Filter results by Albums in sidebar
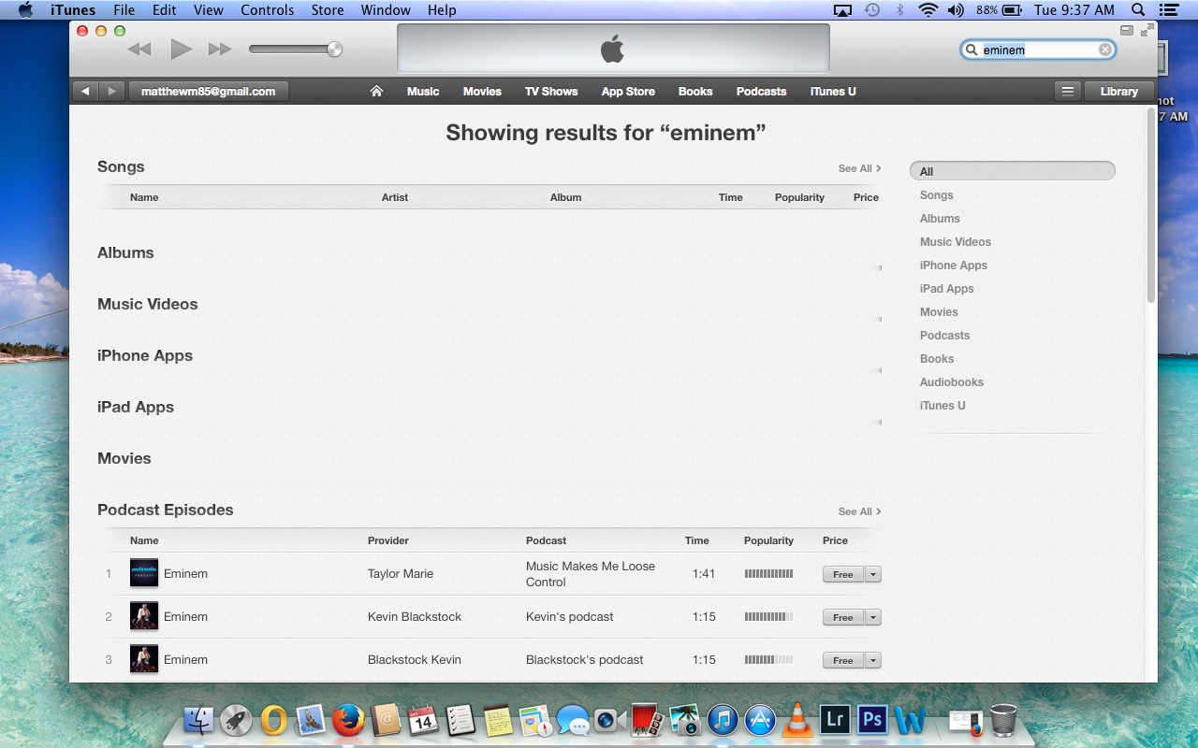The height and width of the screenshot is (748, 1198). click(940, 218)
